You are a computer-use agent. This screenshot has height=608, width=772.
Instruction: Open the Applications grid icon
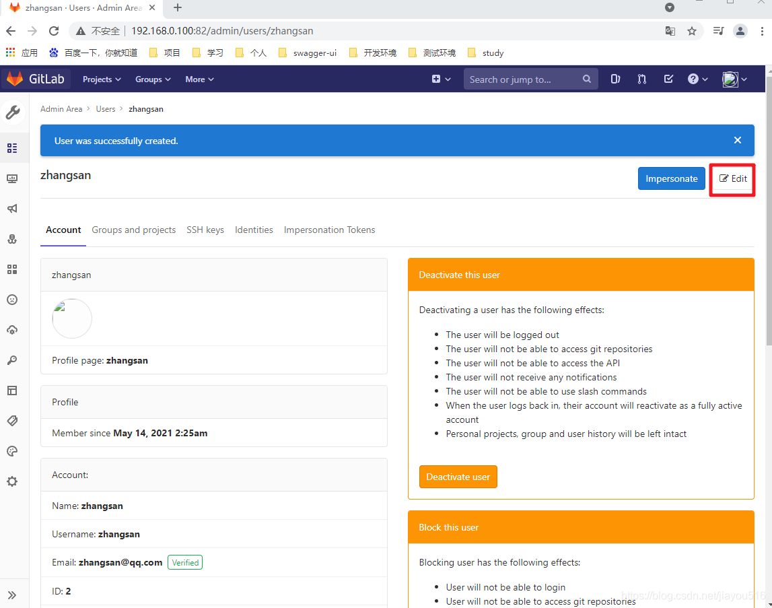point(14,269)
